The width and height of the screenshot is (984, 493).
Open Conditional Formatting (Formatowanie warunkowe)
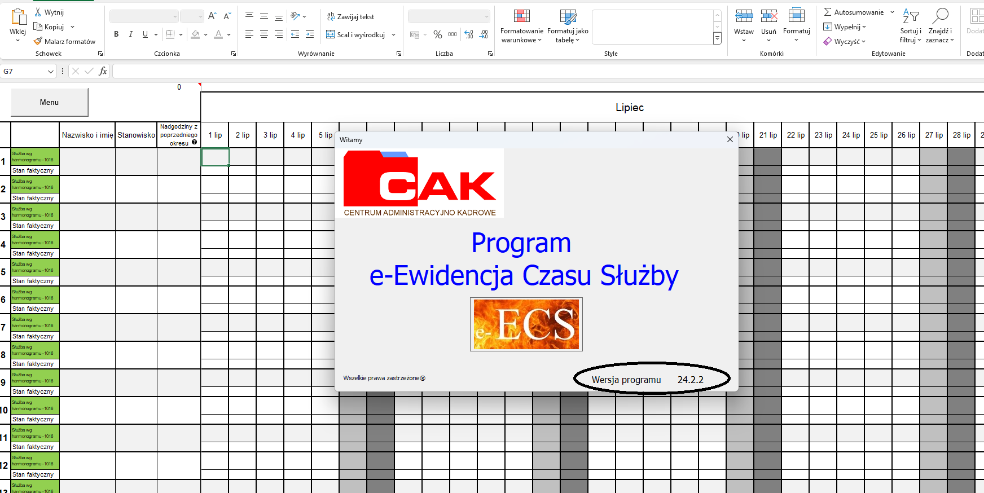point(522,26)
